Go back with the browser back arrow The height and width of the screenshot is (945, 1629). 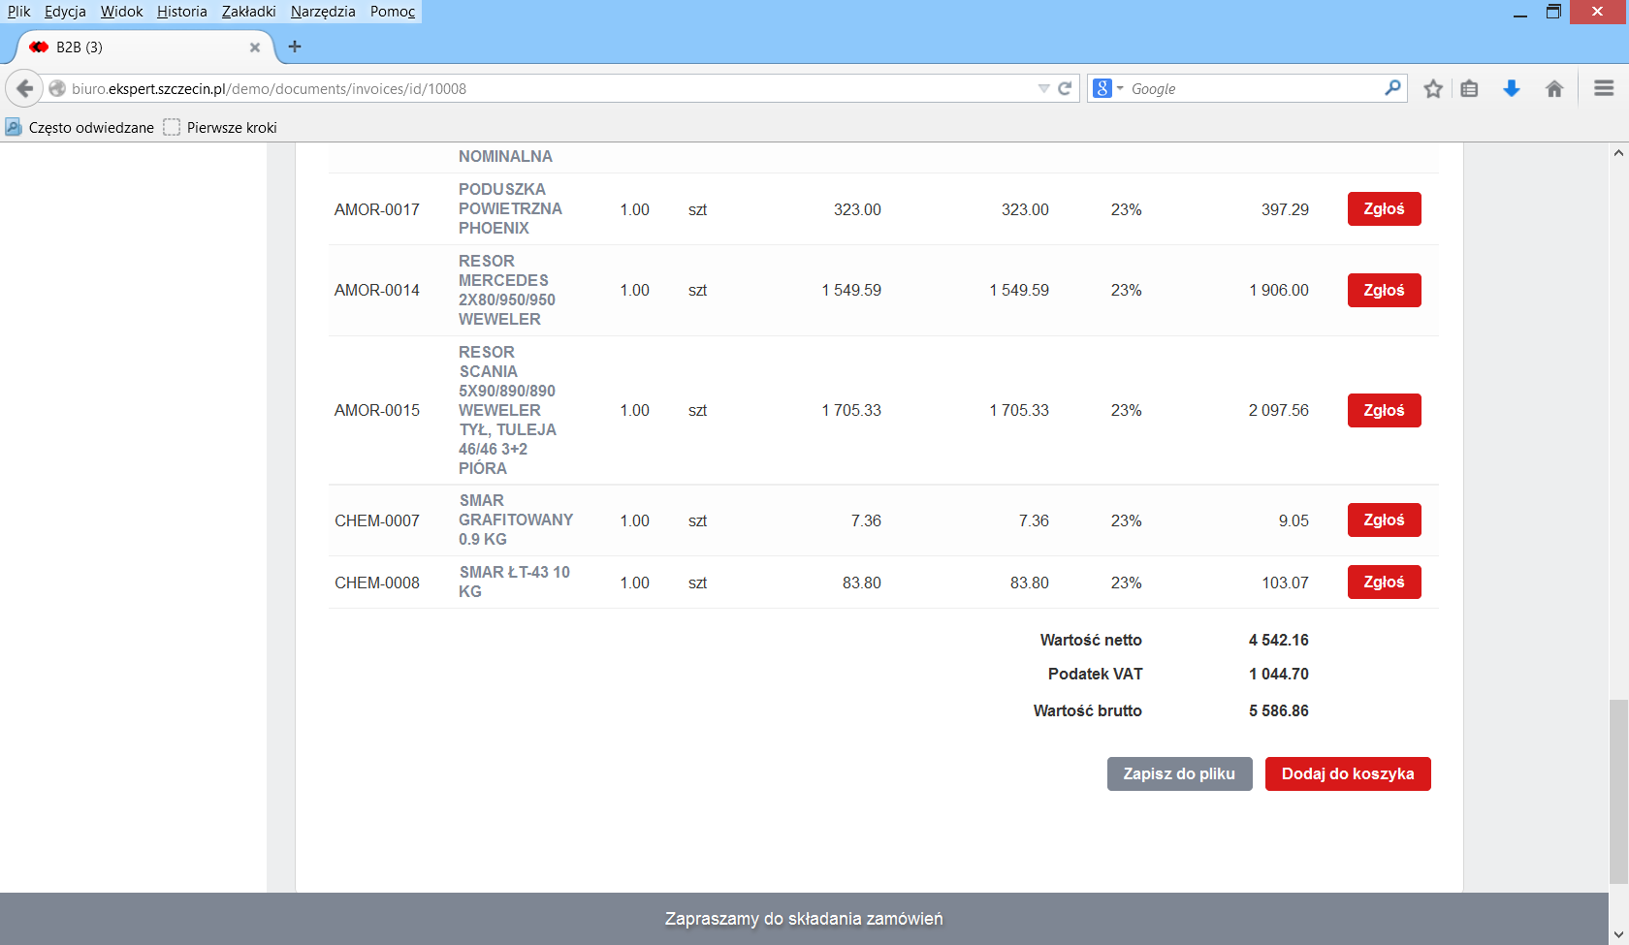click(24, 88)
